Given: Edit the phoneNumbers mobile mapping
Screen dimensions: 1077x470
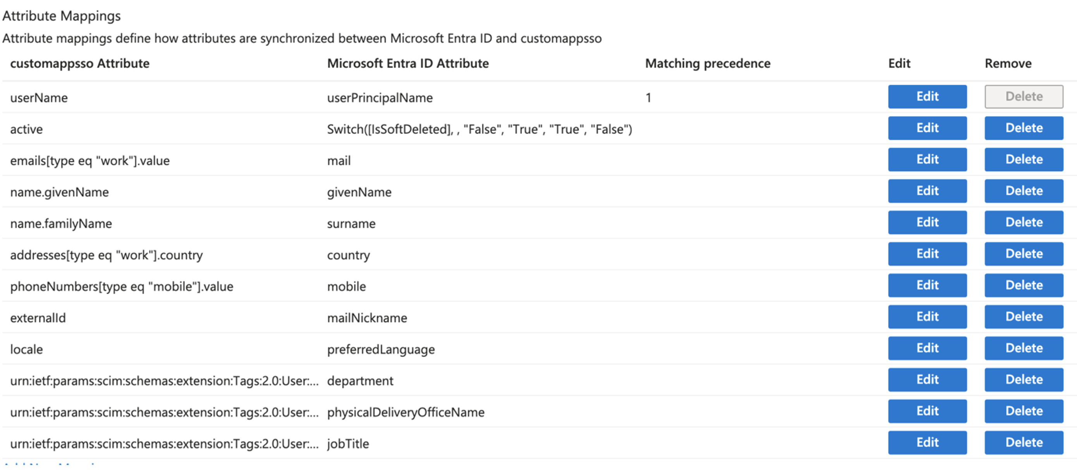Looking at the screenshot, I should click(927, 285).
